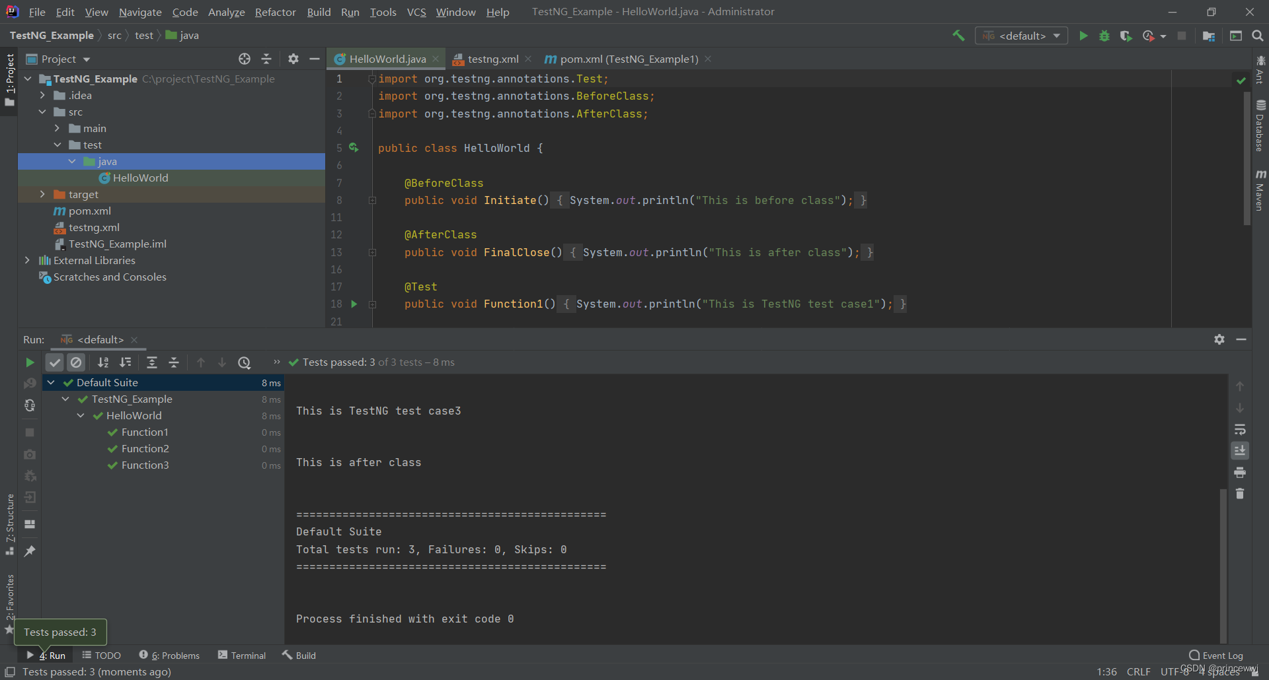Hide the Project tool window

click(315, 59)
